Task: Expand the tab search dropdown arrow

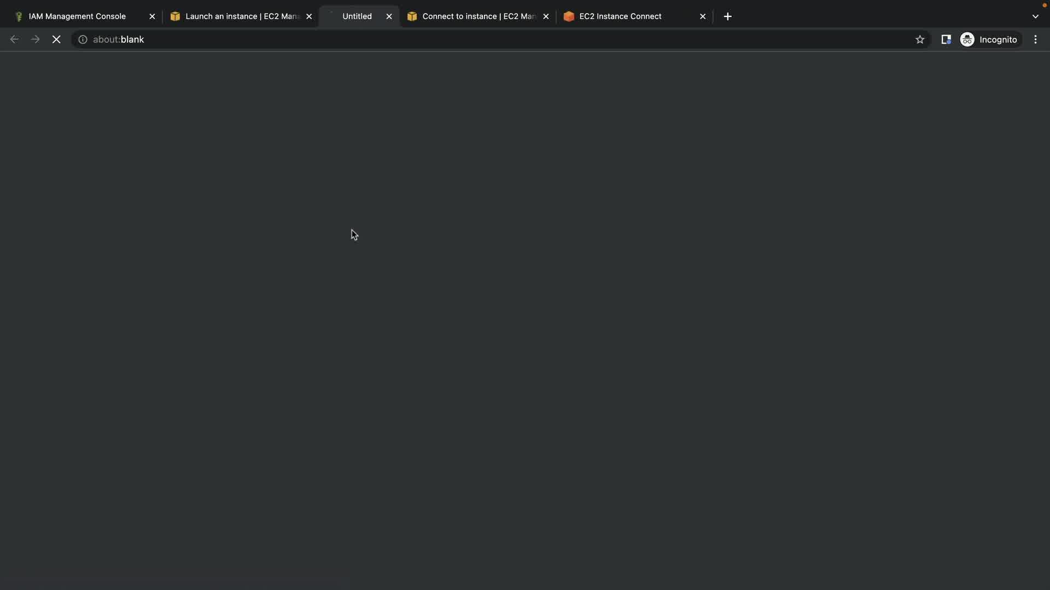Action: pos(1035,16)
